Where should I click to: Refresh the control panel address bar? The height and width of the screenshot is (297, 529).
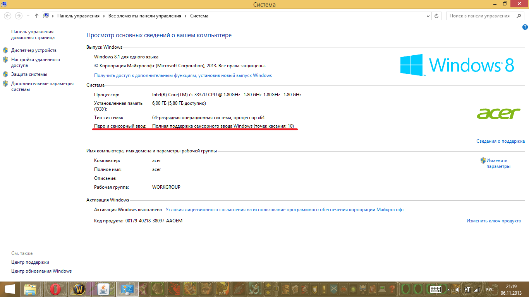(437, 16)
